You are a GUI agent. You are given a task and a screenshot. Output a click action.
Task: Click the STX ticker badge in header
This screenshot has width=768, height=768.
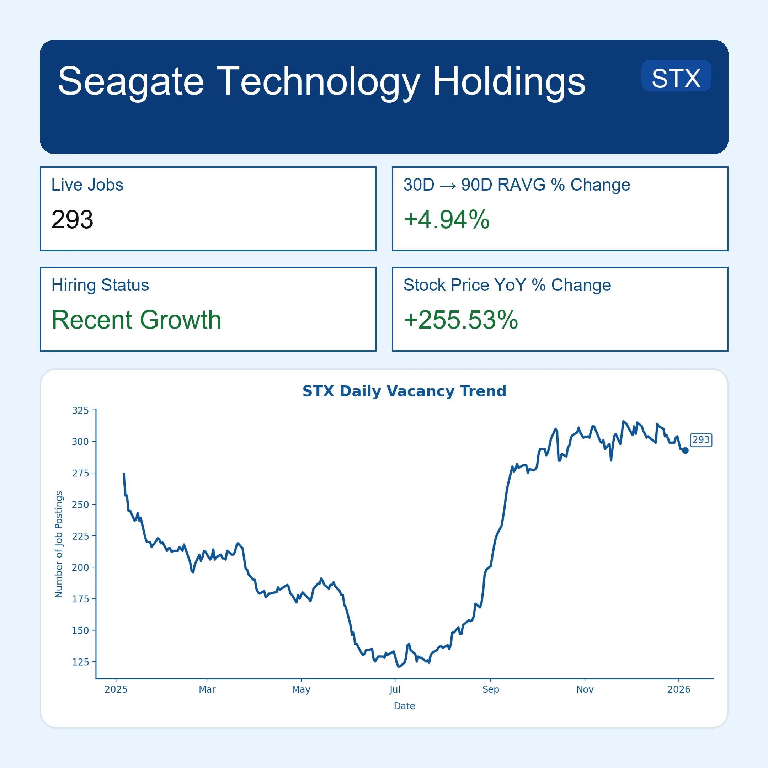[676, 78]
